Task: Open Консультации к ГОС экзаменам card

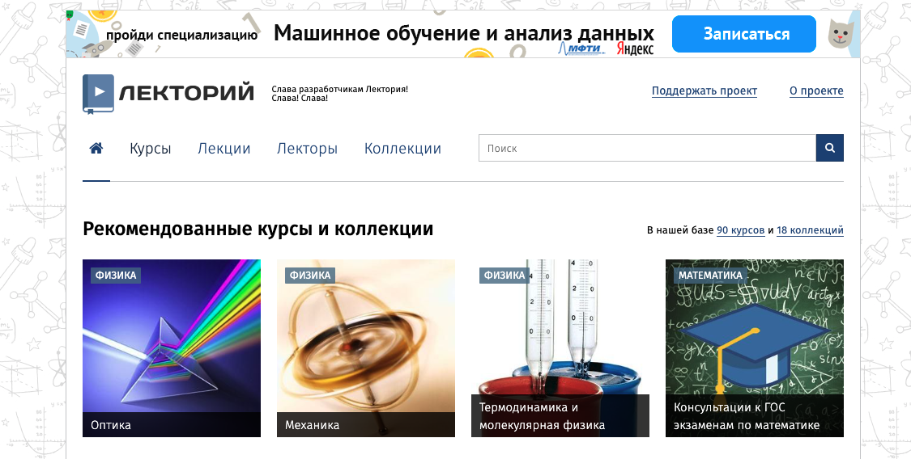Action: (x=754, y=347)
